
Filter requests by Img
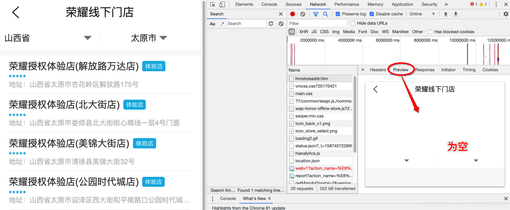click(336, 32)
